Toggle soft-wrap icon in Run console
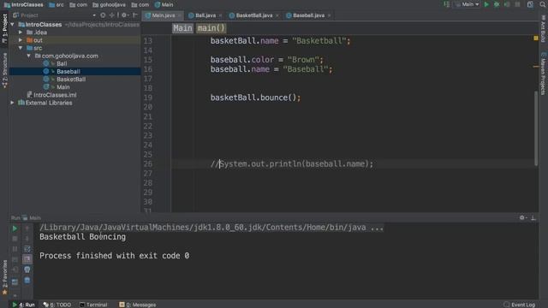Screen dimensions: 548x308 coord(27,249)
